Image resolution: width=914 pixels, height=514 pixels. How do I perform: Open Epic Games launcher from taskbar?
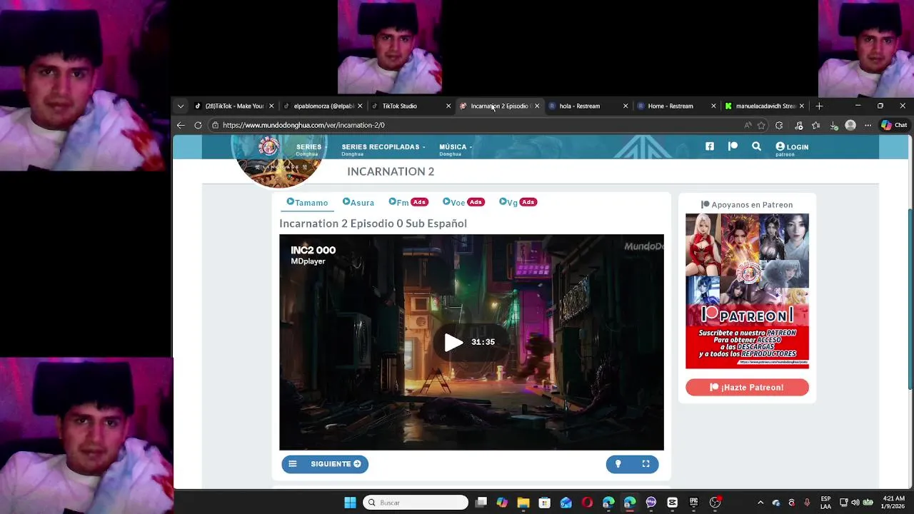click(693, 503)
